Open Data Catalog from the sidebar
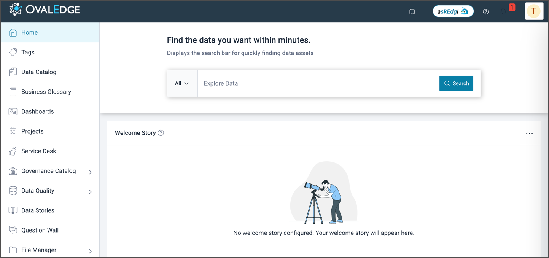This screenshot has height=258, width=549. click(x=38, y=72)
